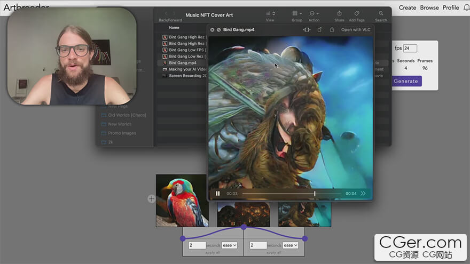Select the Bird Gang.mp4 file row
Viewport: 470px width, 264px height.
182,63
